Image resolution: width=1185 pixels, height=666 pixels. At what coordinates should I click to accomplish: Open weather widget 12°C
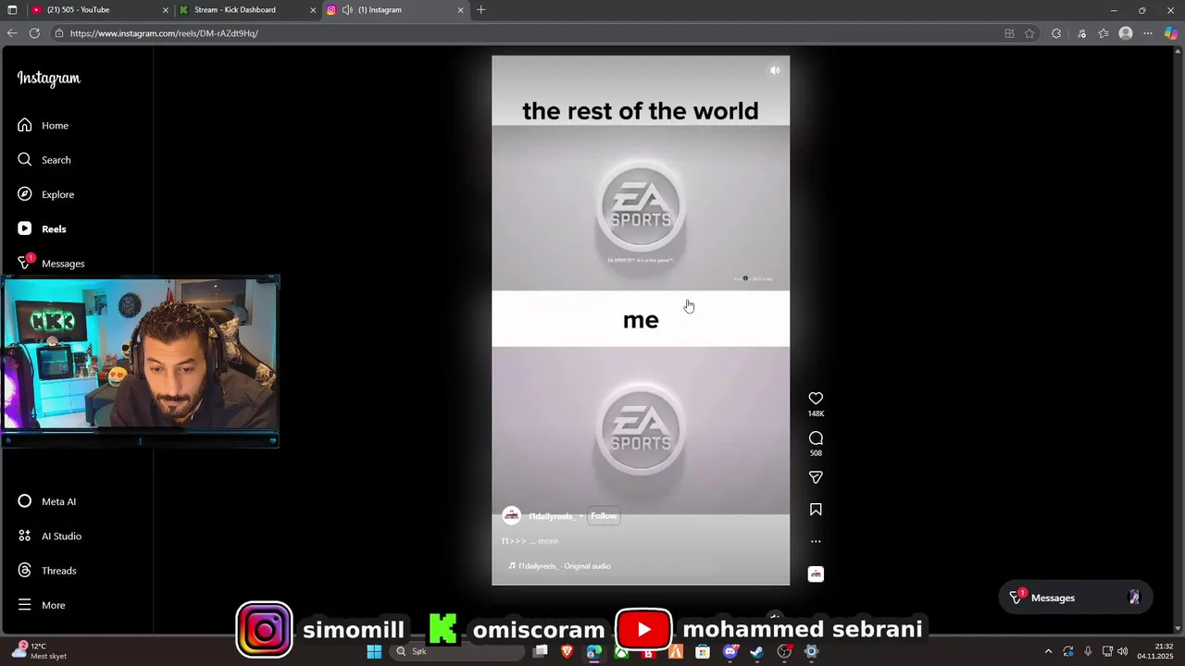[x=39, y=651]
